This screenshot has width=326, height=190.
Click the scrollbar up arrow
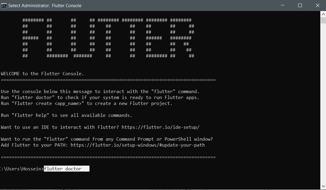click(323, 14)
